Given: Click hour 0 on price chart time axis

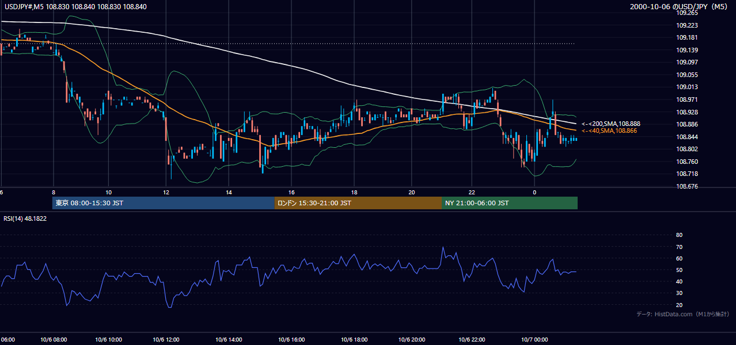Looking at the screenshot, I should [534, 193].
